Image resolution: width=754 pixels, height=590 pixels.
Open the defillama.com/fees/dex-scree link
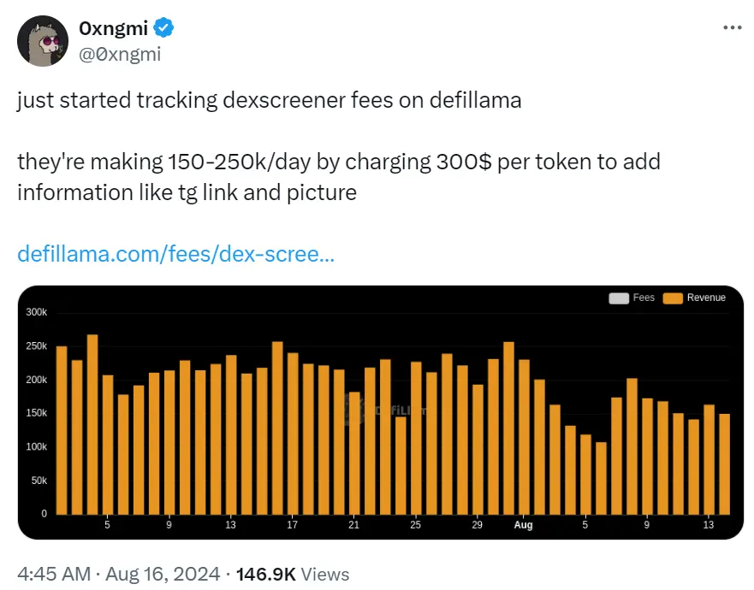tap(175, 253)
